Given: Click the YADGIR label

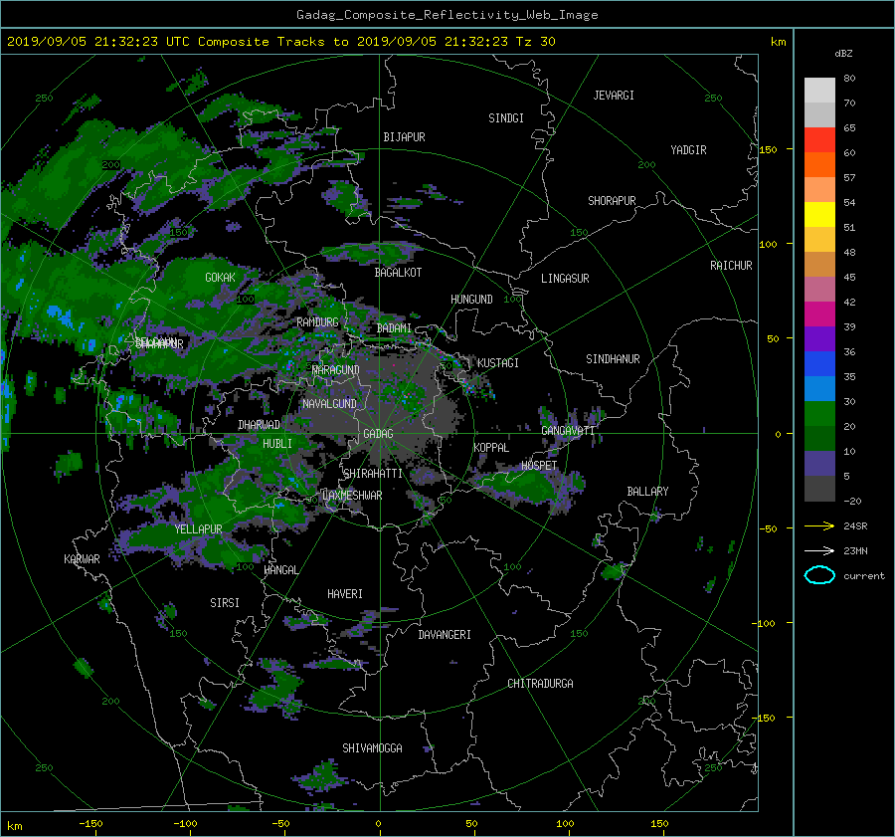Looking at the screenshot, I should point(688,150).
